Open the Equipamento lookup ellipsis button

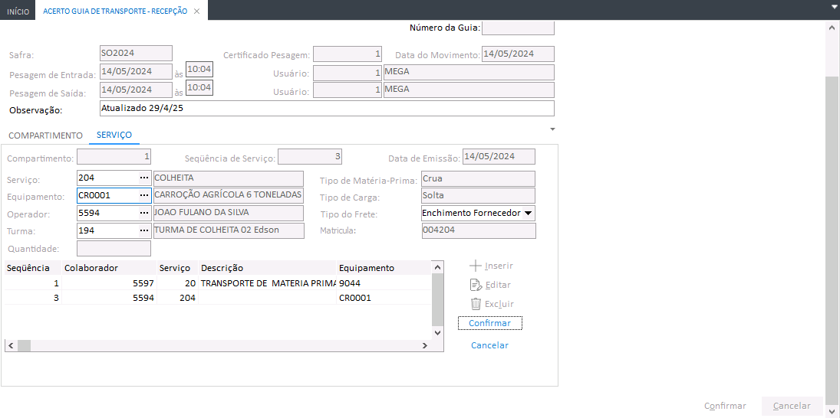[x=144, y=196]
